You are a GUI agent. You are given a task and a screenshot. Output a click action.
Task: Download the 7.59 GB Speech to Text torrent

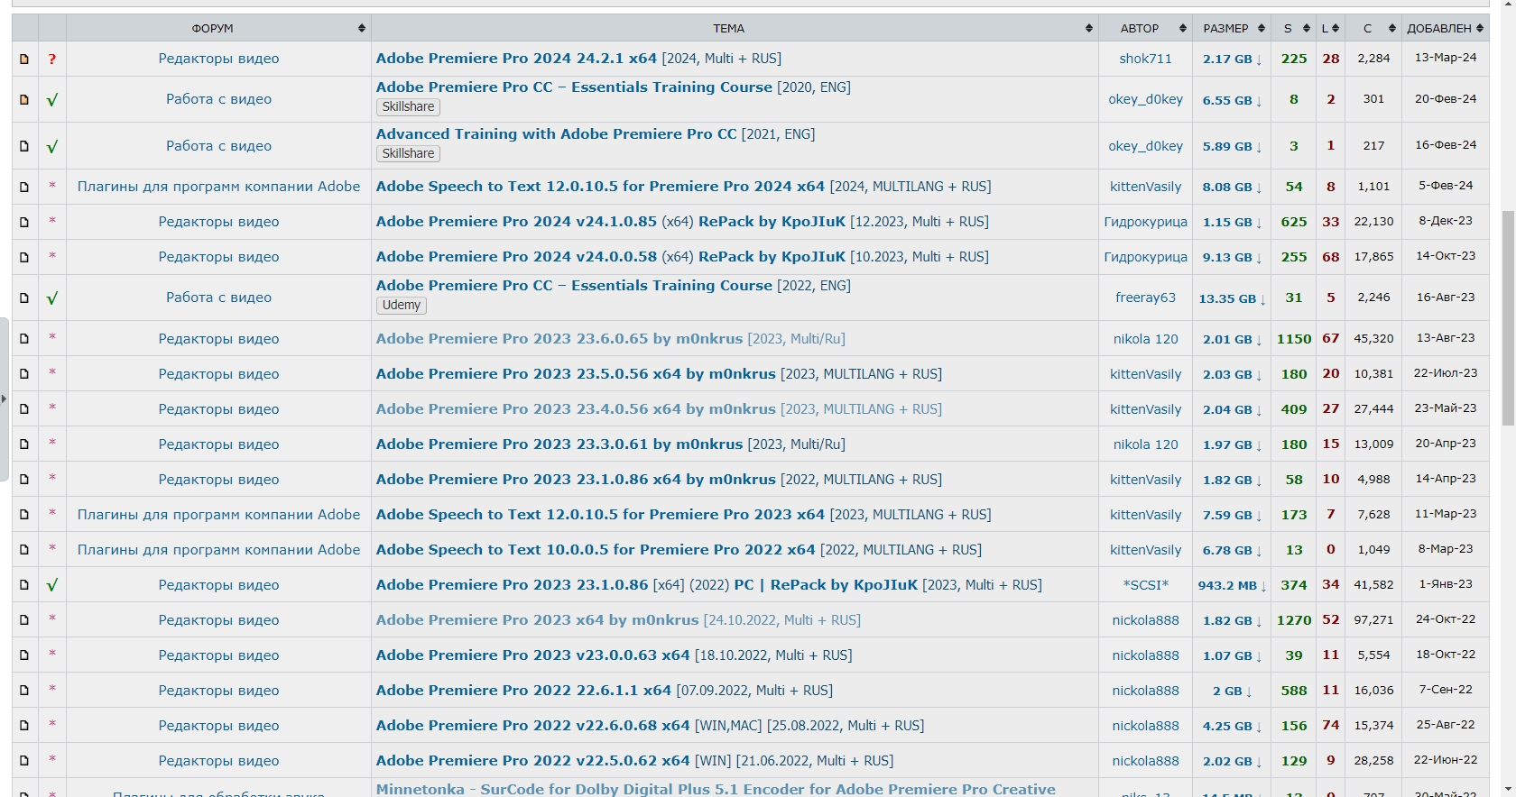[x=1232, y=516]
